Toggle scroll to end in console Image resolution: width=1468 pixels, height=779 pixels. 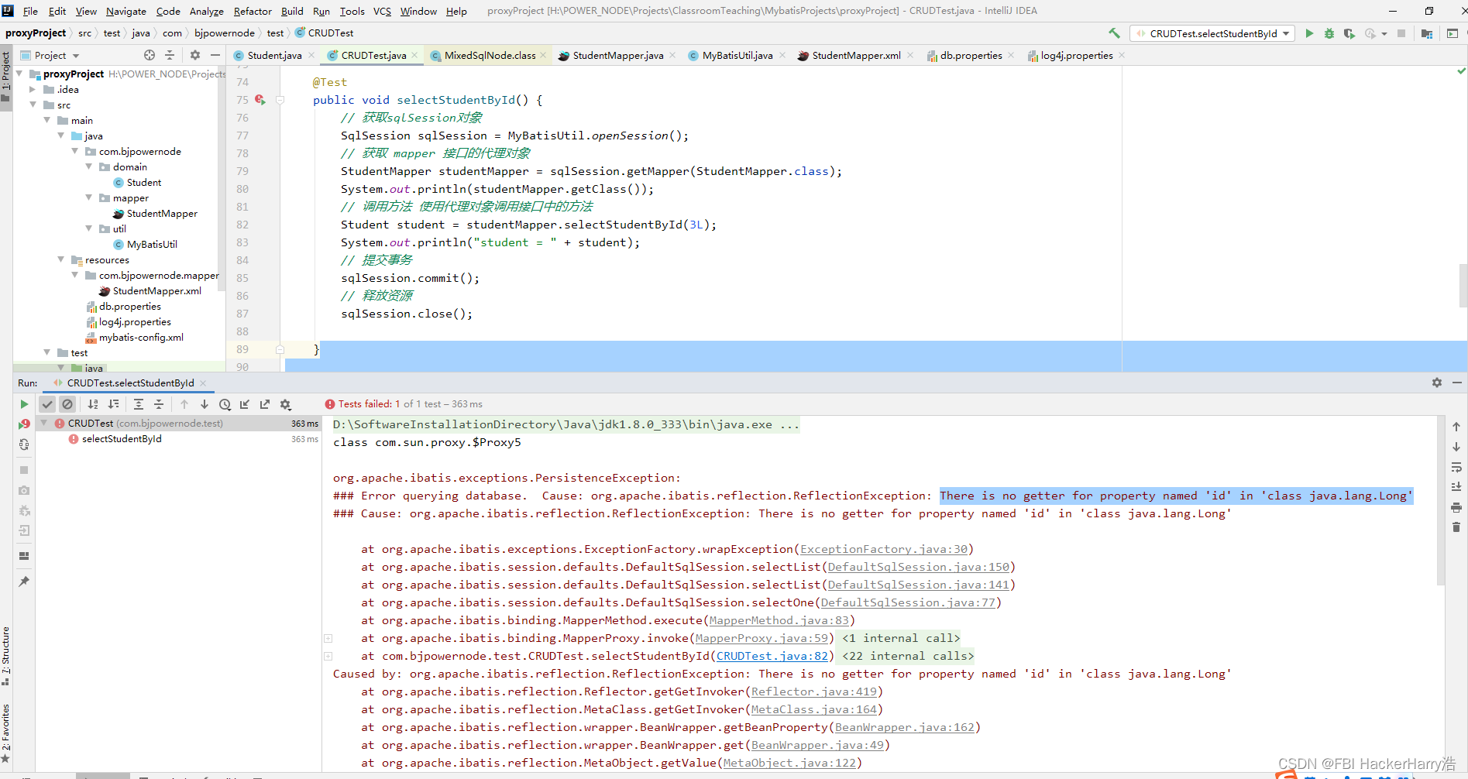tap(1456, 487)
